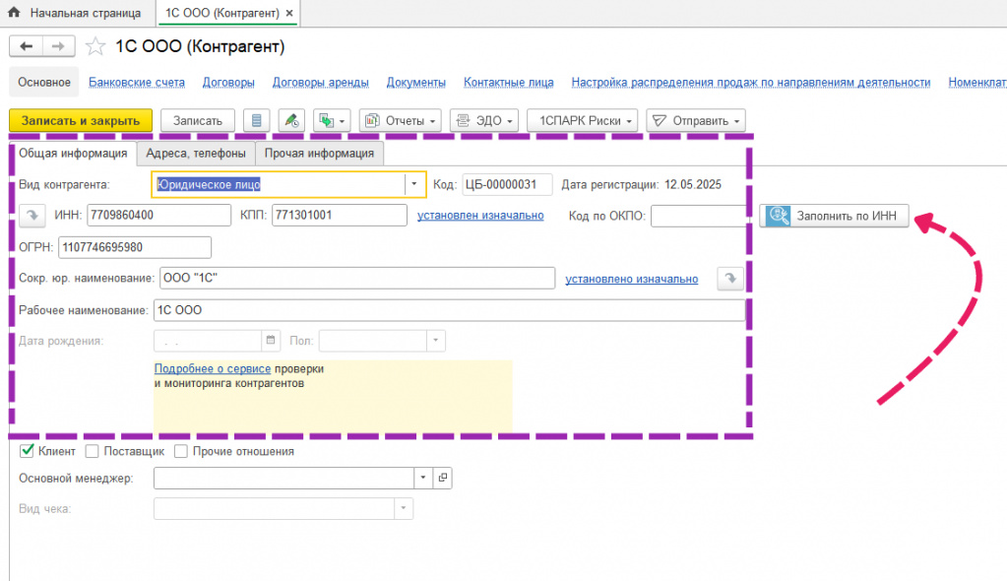Open the list icon button next to Записать
The height and width of the screenshot is (581, 1007).
click(256, 120)
